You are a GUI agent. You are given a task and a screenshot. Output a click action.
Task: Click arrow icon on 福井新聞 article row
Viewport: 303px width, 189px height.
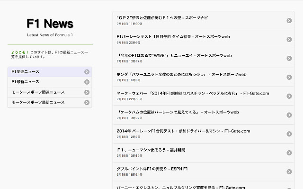(x=289, y=153)
